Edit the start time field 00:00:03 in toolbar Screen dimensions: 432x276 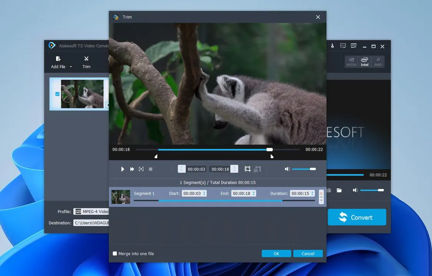(196, 169)
